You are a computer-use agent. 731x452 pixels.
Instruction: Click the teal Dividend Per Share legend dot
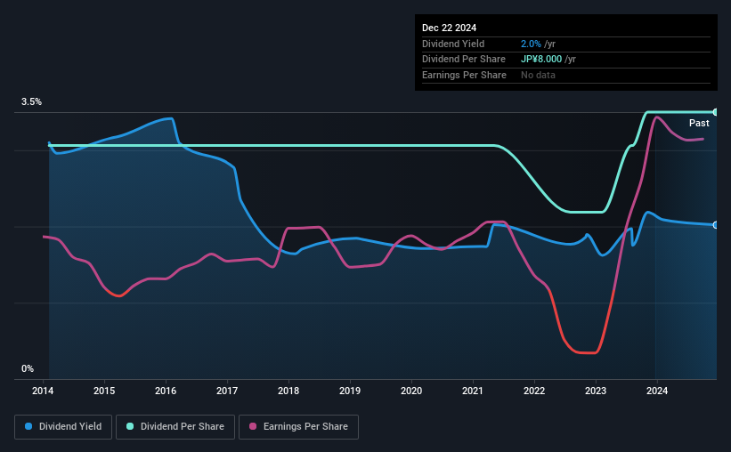[130, 426]
